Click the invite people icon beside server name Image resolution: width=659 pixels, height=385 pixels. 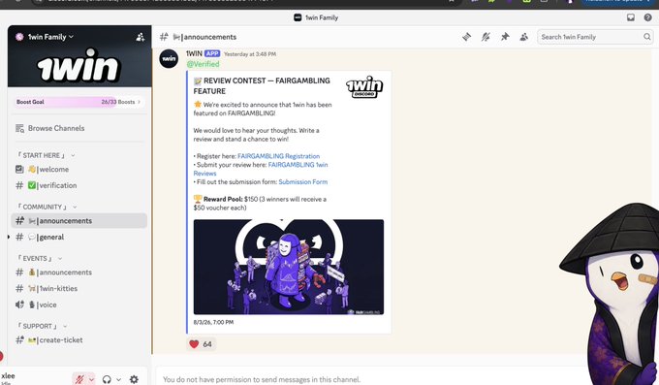(141, 37)
